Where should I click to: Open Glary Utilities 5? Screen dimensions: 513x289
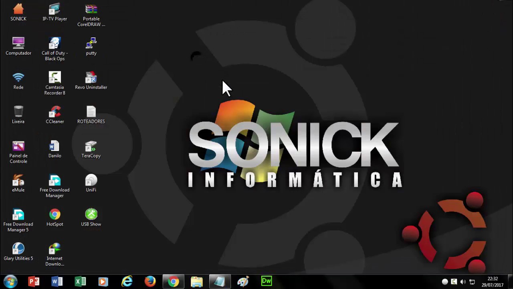18,251
